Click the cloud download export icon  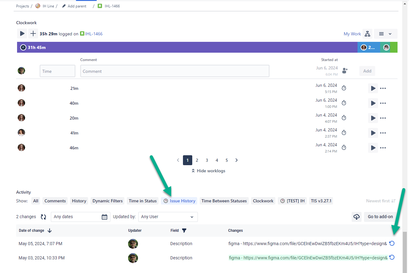(357, 217)
